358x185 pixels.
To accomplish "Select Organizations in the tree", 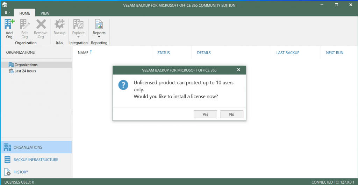I will [x=26, y=65].
